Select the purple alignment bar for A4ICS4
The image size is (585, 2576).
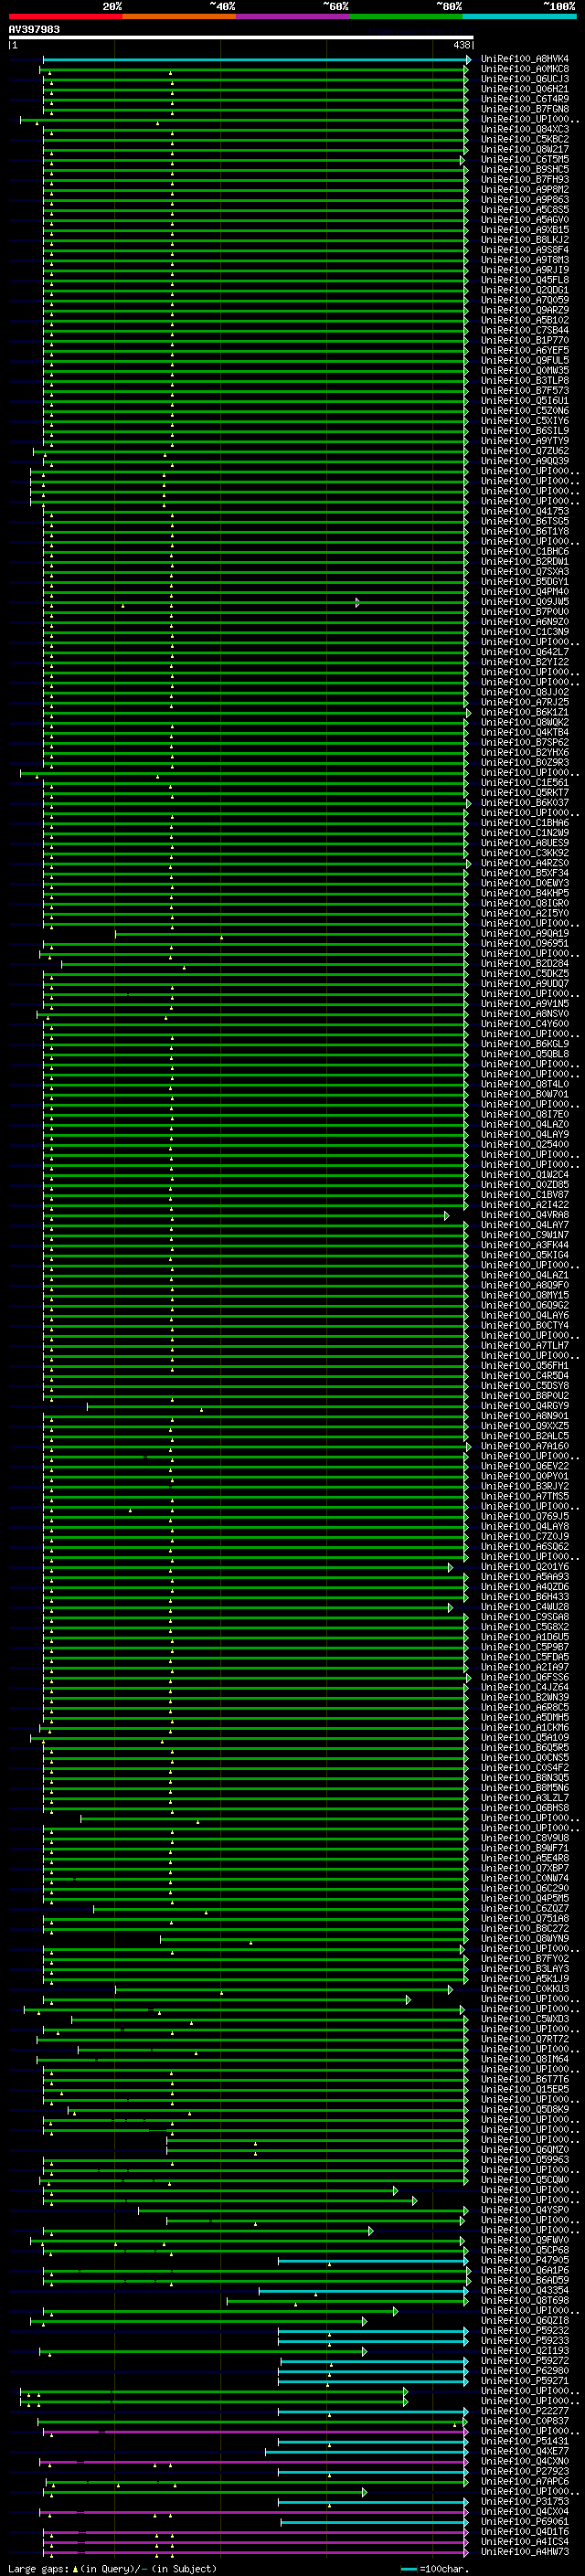point(255,2541)
